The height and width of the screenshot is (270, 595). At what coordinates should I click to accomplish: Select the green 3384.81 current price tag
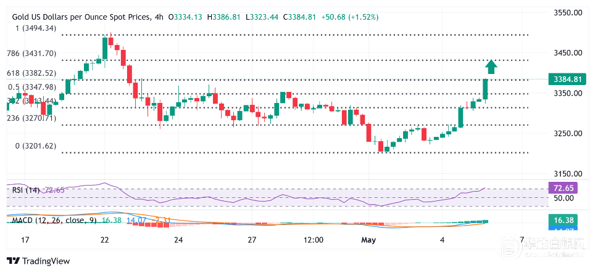tap(565, 79)
